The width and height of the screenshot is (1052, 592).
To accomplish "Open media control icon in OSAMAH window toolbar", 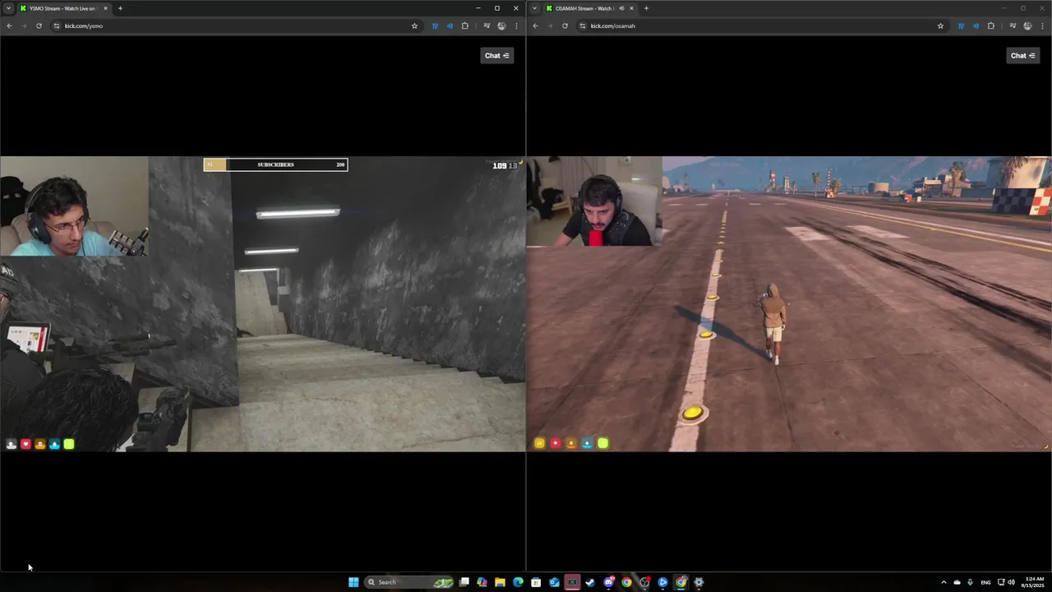I will (x=1013, y=25).
